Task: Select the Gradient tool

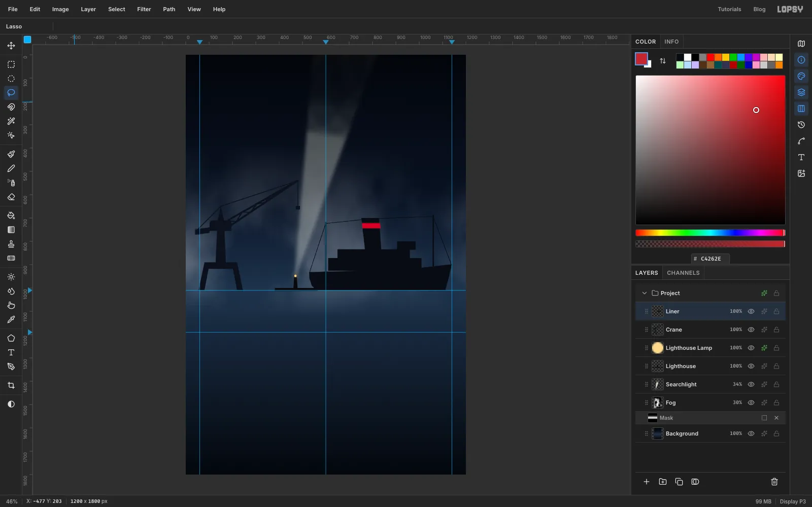Action: click(x=11, y=230)
